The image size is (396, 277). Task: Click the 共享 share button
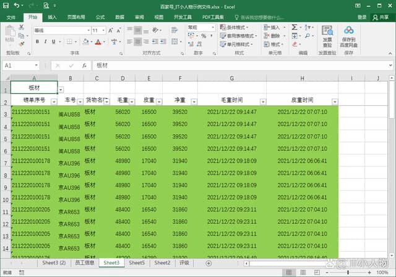379,17
